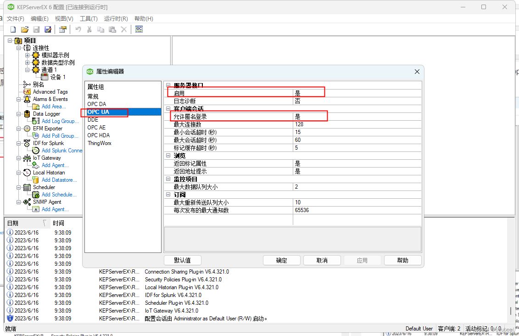Click the Alarms & Events bell icon
This screenshot has height=336, width=519.
(27, 99)
